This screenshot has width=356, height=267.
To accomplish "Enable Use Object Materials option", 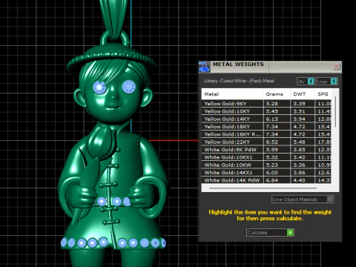I will pos(303,200).
